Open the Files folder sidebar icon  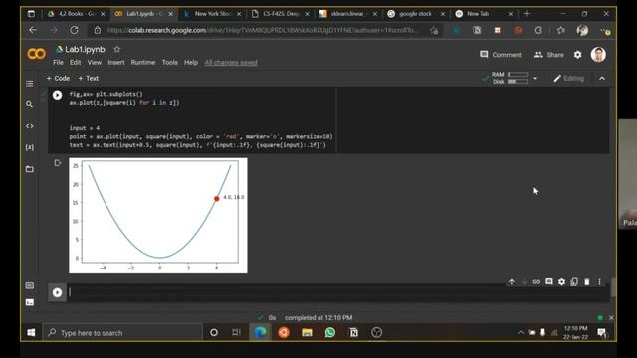click(29, 169)
